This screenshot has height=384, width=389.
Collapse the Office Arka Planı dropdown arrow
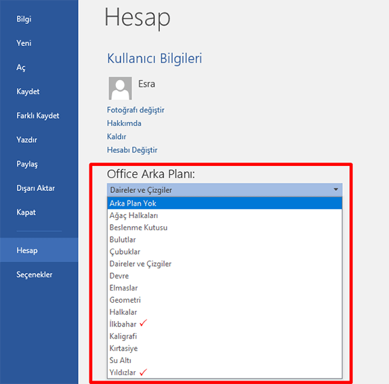pos(335,190)
